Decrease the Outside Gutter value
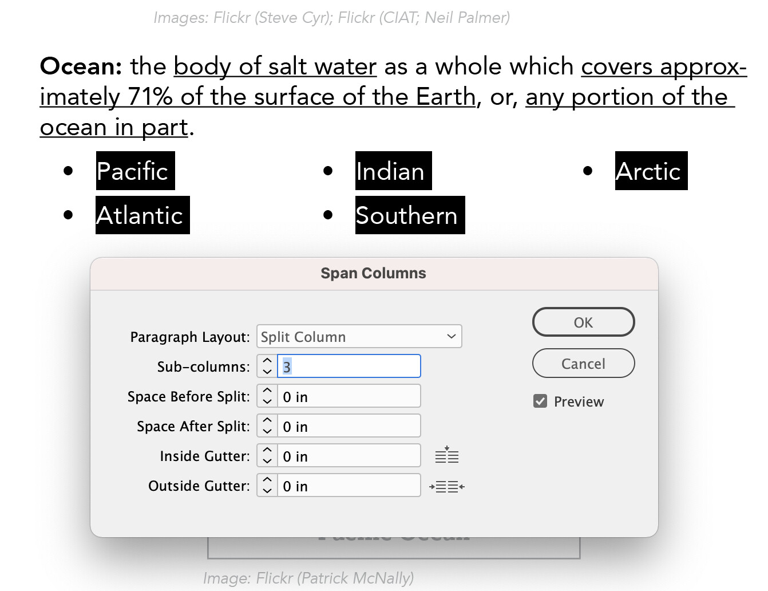 pyautogui.click(x=267, y=491)
